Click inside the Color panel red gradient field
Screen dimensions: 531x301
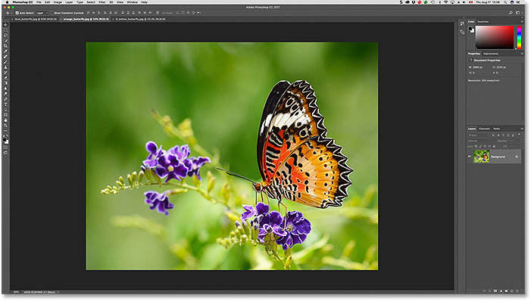tap(495, 37)
